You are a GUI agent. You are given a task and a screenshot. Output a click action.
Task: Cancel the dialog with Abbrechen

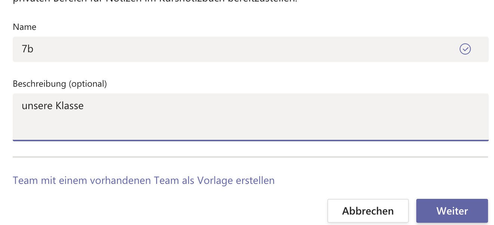tap(368, 211)
